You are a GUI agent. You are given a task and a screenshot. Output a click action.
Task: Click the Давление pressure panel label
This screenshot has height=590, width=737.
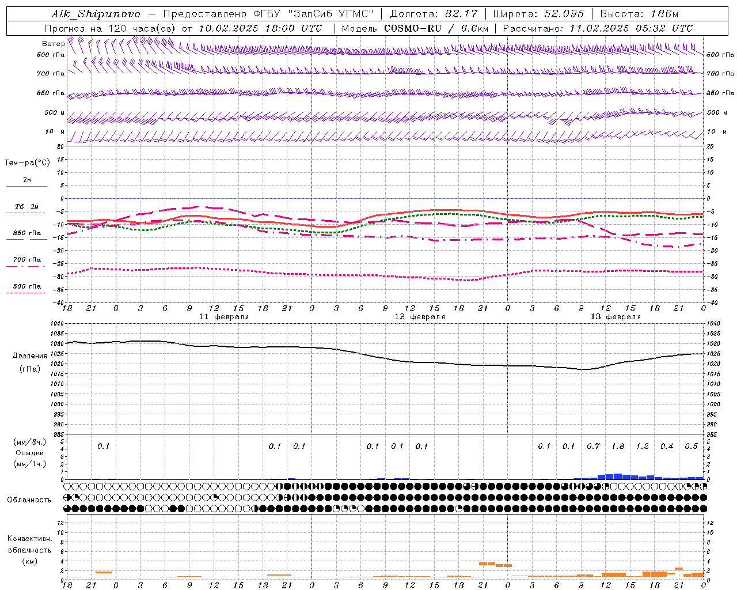(30, 355)
